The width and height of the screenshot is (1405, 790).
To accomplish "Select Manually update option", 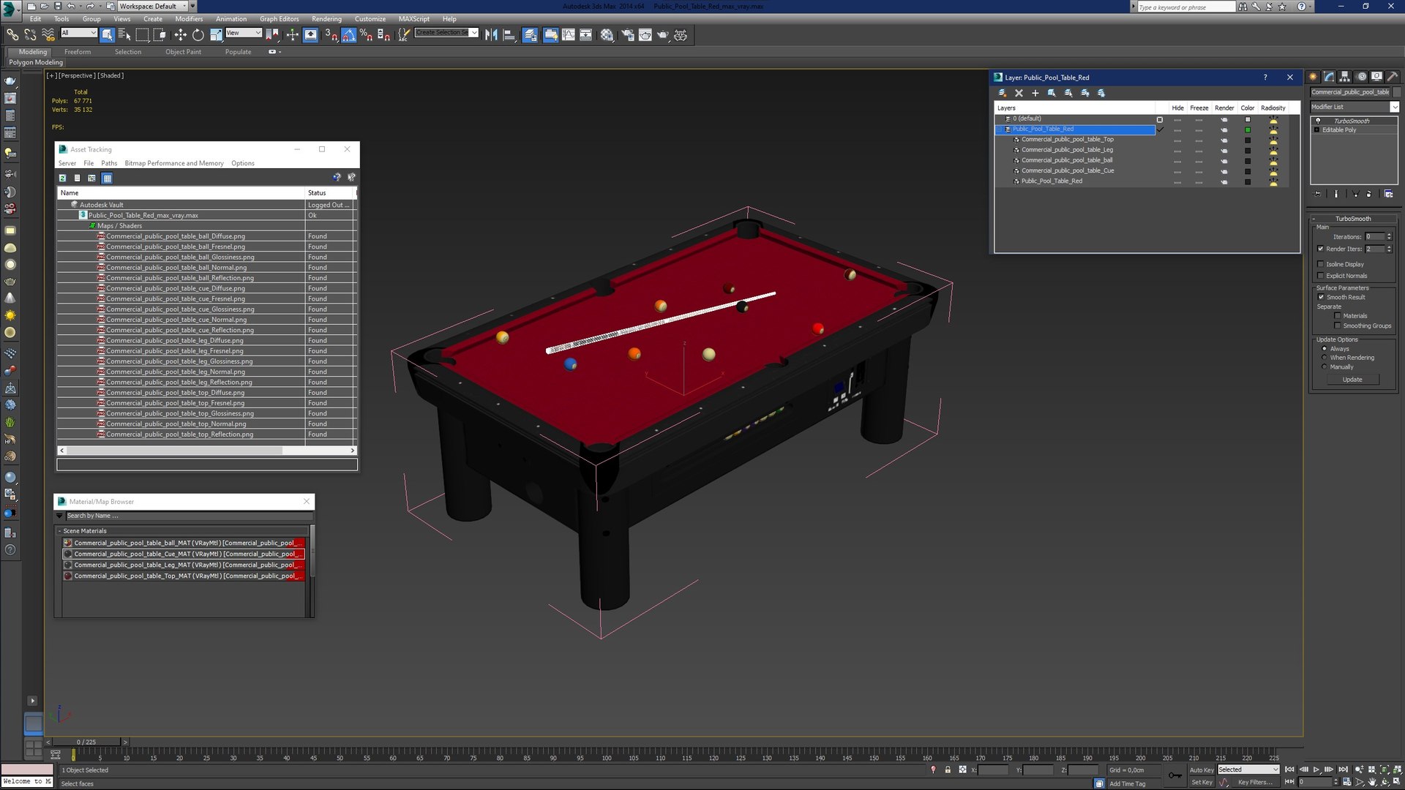I will coord(1325,367).
